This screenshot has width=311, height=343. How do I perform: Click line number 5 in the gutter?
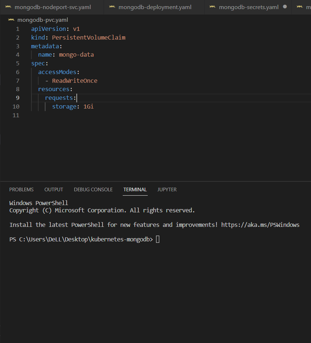point(17,63)
